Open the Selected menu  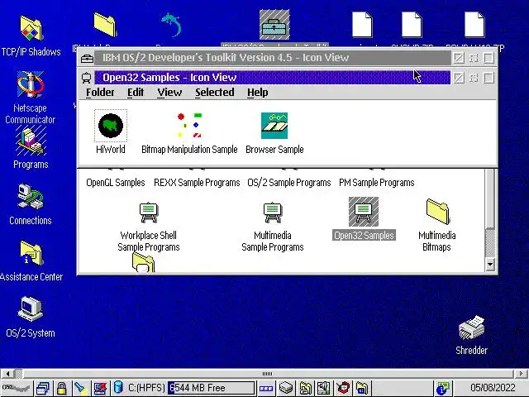click(x=215, y=93)
